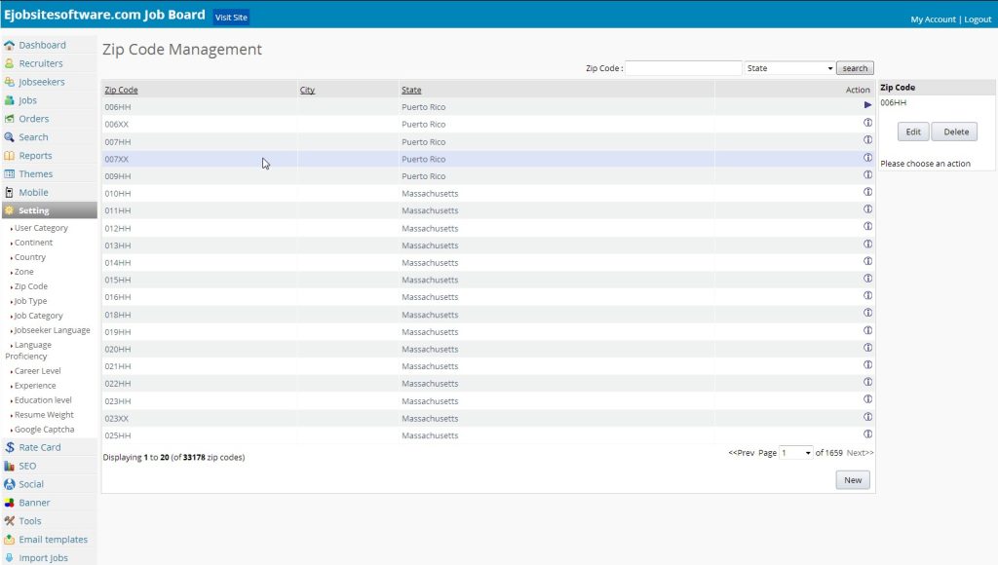Click the Banner colored blocks icon
This screenshot has height=565, width=998.
pos(9,503)
